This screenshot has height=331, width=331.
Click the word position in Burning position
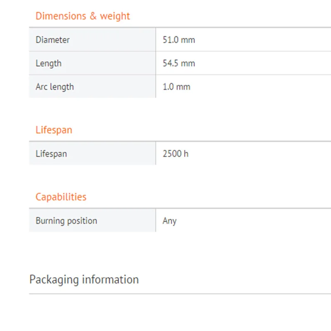pos(82,221)
